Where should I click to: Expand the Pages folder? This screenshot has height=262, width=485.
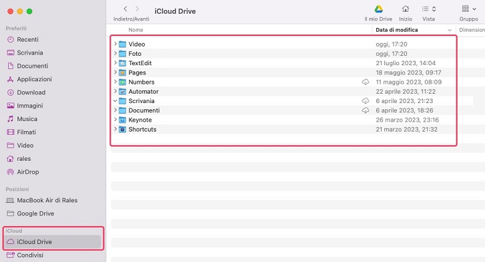(x=116, y=72)
